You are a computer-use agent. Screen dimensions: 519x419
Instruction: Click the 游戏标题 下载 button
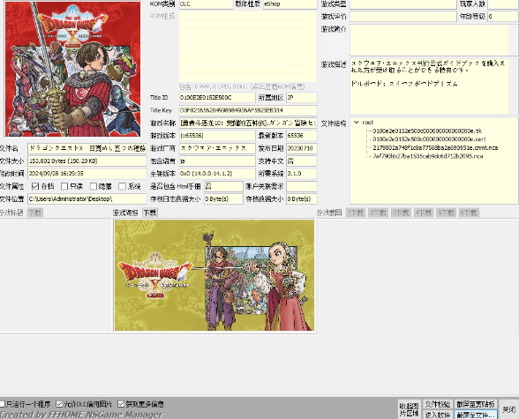point(34,213)
